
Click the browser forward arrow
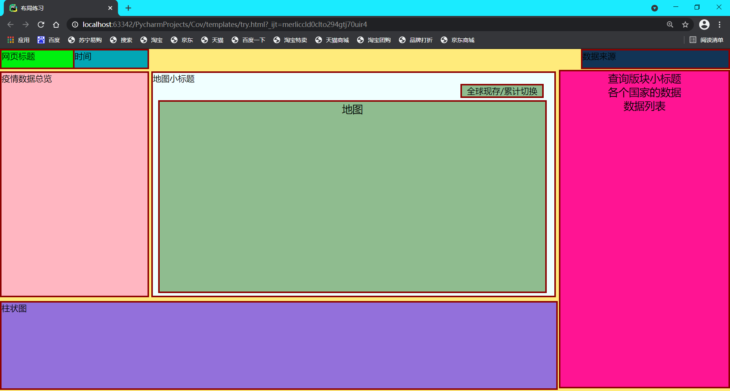pos(25,25)
